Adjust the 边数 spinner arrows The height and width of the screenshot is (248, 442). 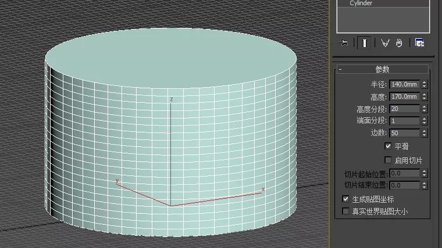point(424,133)
